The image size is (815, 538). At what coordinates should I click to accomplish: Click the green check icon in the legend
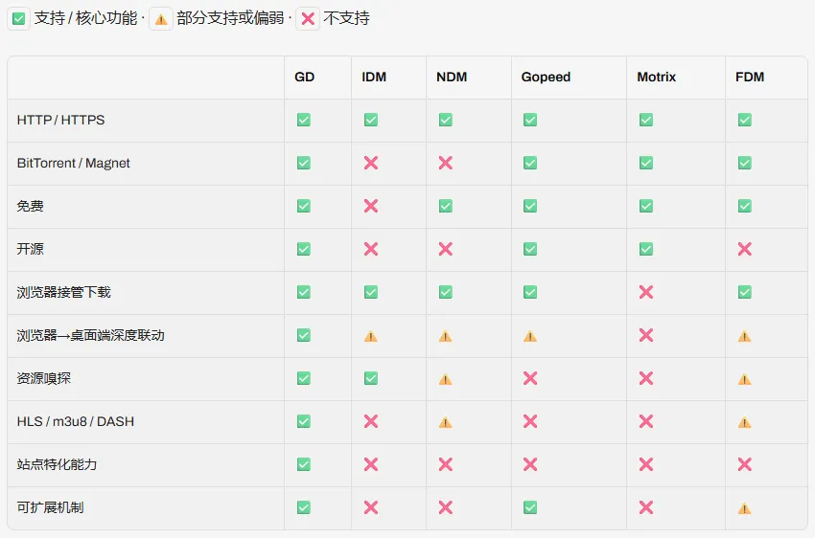coord(19,19)
